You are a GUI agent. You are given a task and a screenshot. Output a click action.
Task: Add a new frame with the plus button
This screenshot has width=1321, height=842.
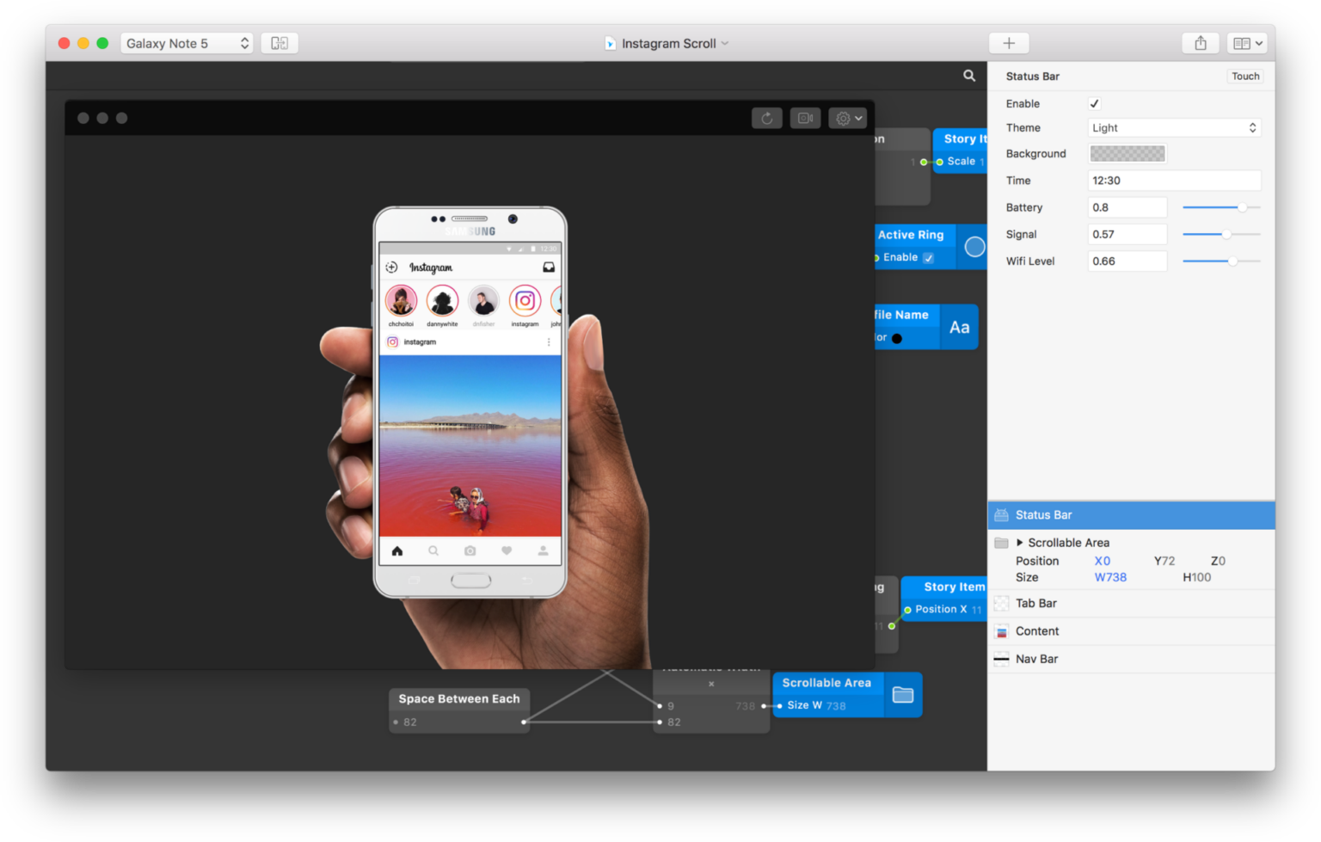1008,42
